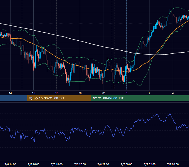Screen dimensions: 189x167
Task: Click the 7/6 16:00 time label
Action: (34, 164)
